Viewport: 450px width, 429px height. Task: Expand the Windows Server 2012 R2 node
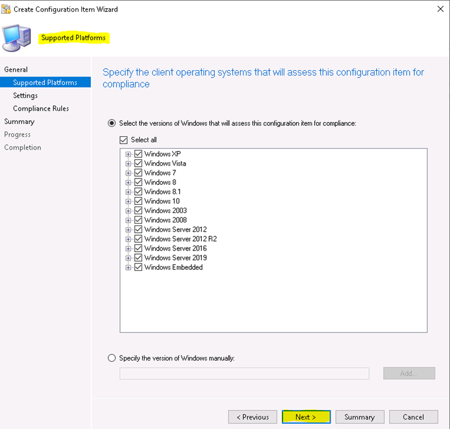(x=128, y=239)
